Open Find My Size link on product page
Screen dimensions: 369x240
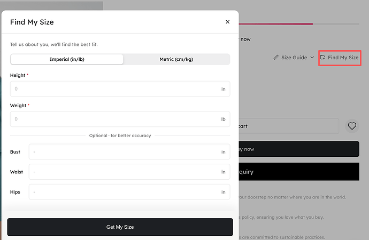(340, 58)
